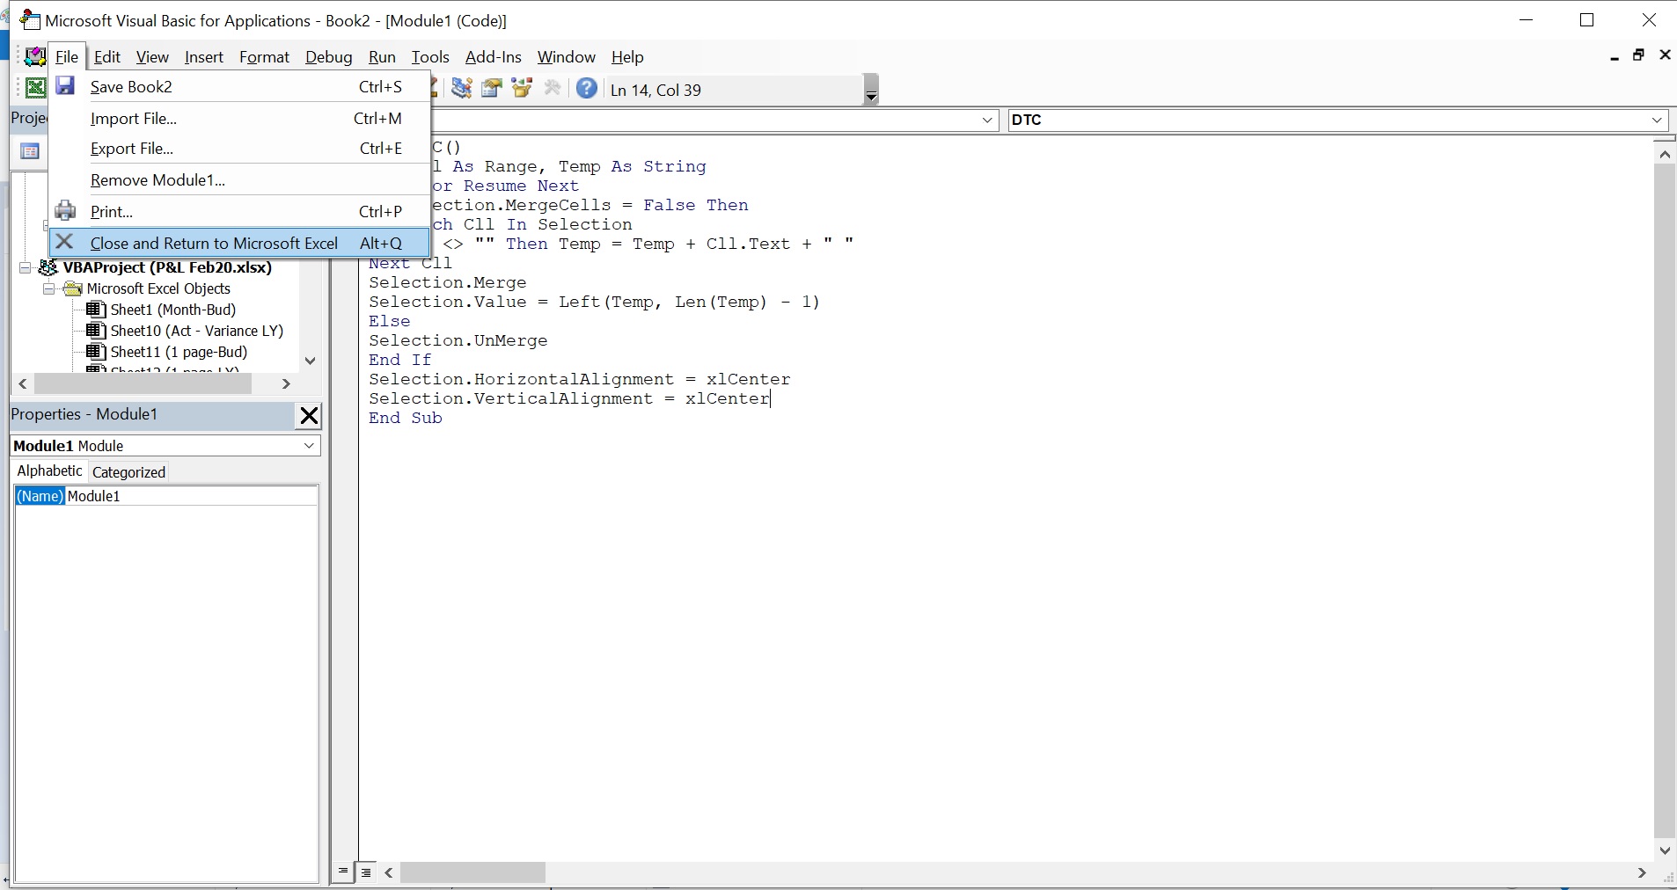Open the Format menu
Viewport: 1677px width, 890px height.
264,56
